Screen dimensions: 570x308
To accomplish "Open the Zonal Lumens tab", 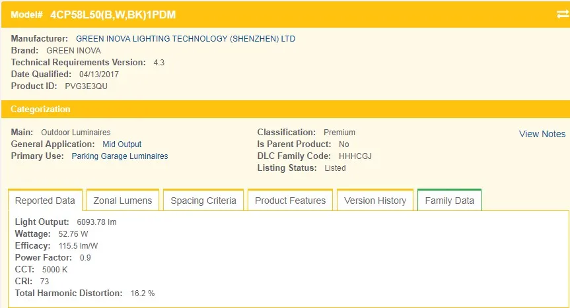I will tap(123, 200).
